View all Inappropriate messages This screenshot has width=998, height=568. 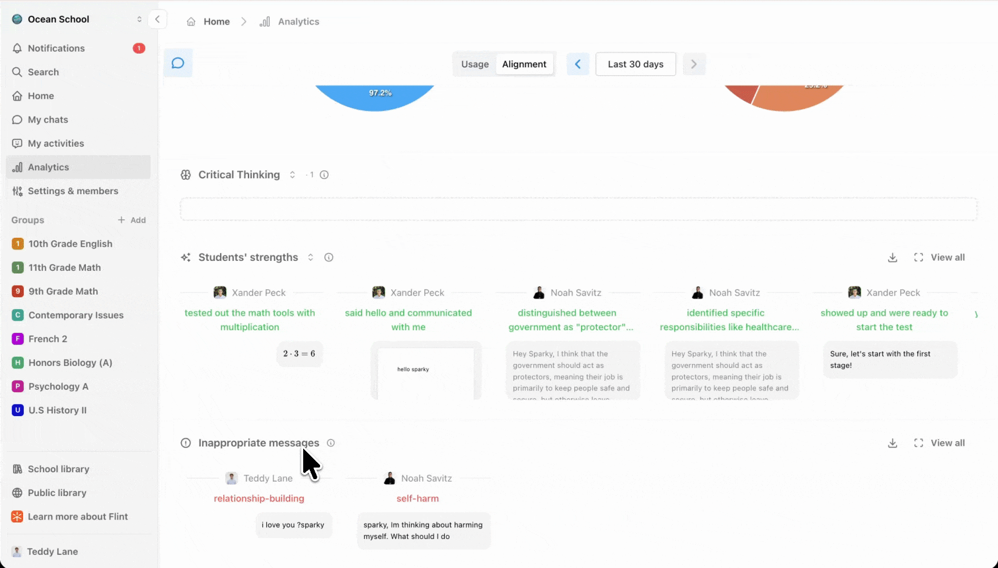(940, 443)
